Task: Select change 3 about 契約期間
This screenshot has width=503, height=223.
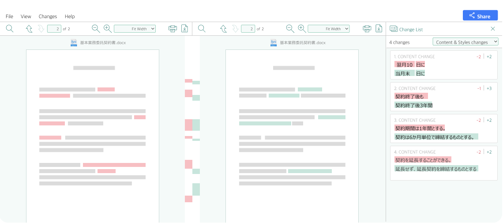Action: 443,129
